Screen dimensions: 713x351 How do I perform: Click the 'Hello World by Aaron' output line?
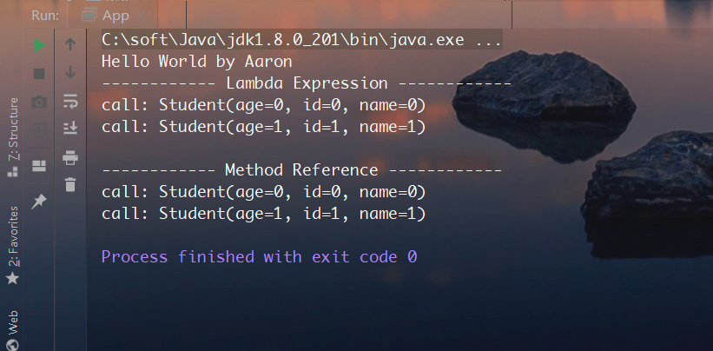coord(196,62)
